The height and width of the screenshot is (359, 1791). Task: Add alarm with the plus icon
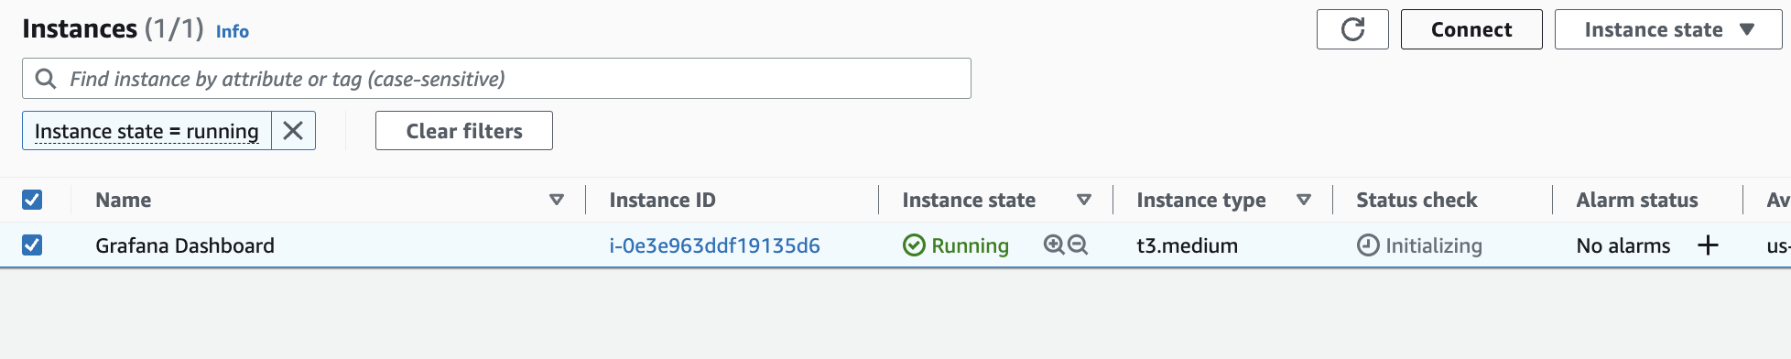click(x=1708, y=245)
